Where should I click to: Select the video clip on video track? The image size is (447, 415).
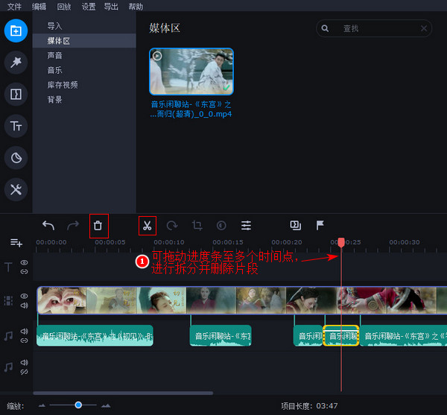pyautogui.click(x=242, y=300)
